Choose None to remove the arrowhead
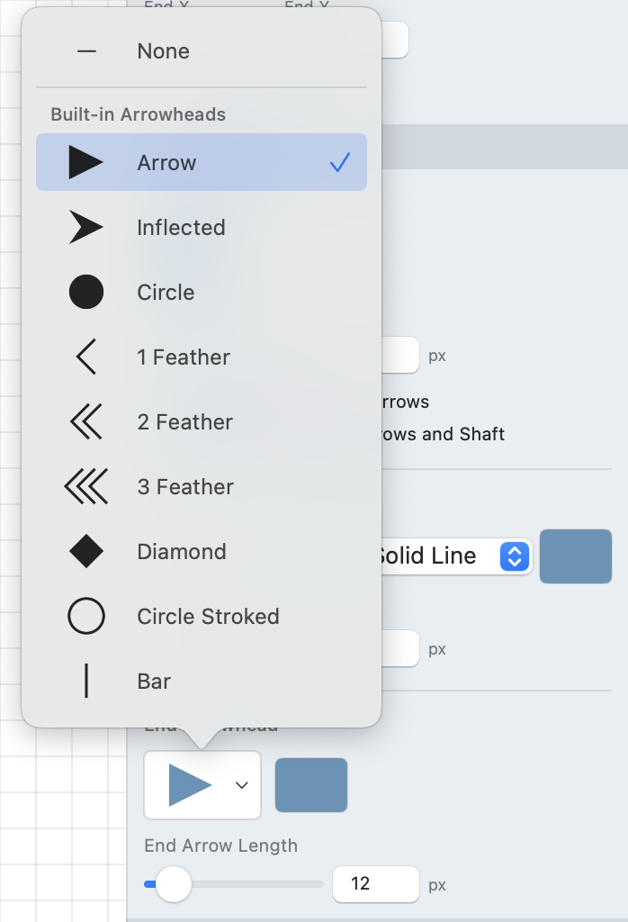This screenshot has width=628, height=922. 163,51
